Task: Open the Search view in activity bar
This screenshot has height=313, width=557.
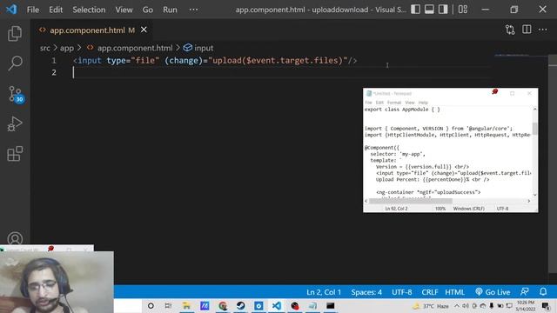Action: 15,63
